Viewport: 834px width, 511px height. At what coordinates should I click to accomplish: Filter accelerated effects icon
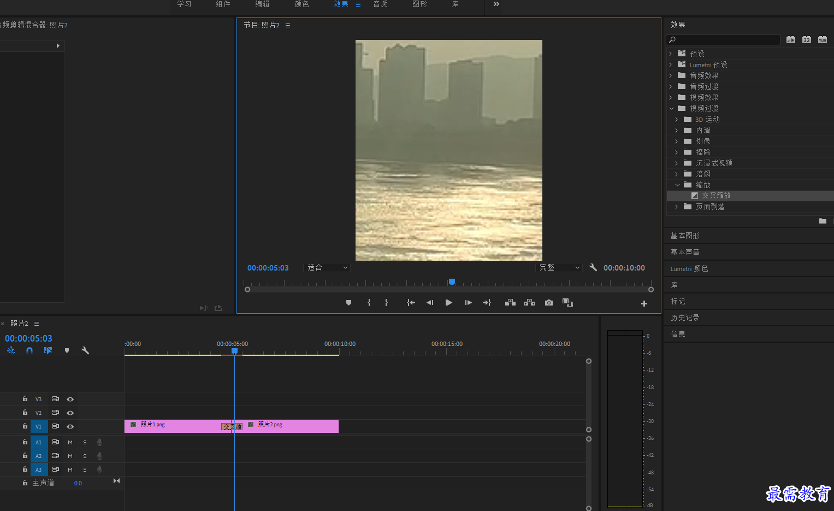(x=791, y=39)
